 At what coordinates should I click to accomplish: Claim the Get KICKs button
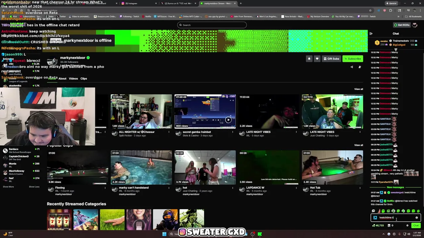[402, 25]
